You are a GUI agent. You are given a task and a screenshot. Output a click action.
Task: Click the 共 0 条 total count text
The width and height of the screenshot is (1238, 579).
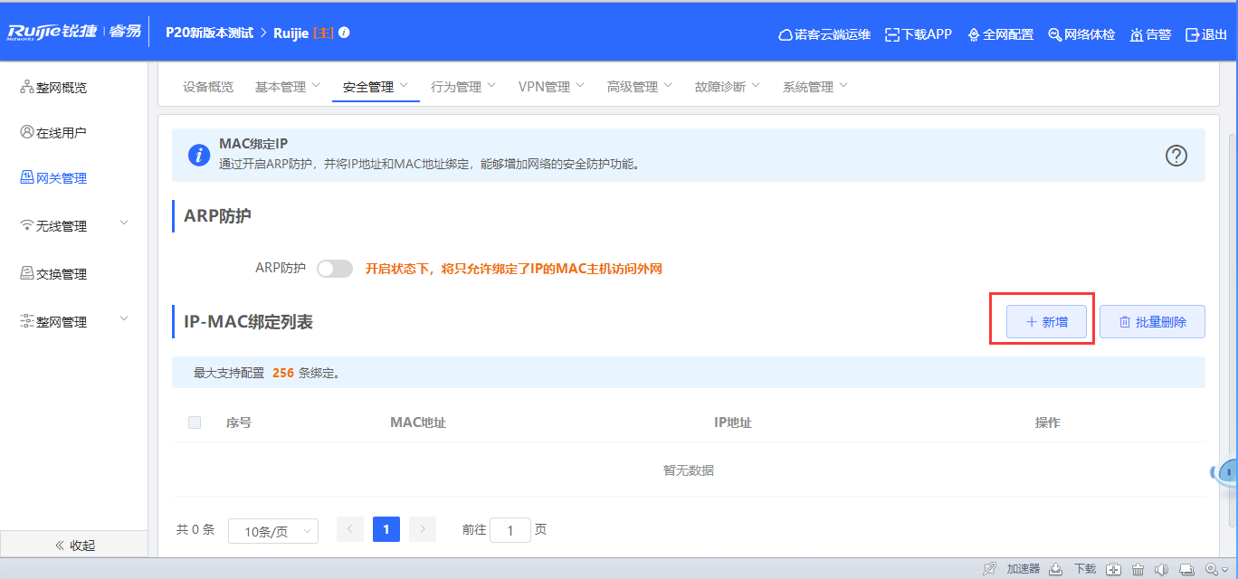point(195,529)
